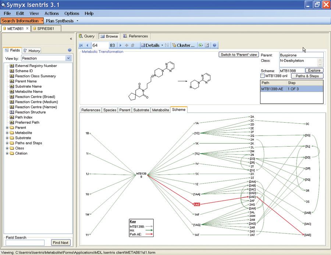Select the Scheme ID field
The height and width of the screenshot is (255, 331).
point(24,71)
